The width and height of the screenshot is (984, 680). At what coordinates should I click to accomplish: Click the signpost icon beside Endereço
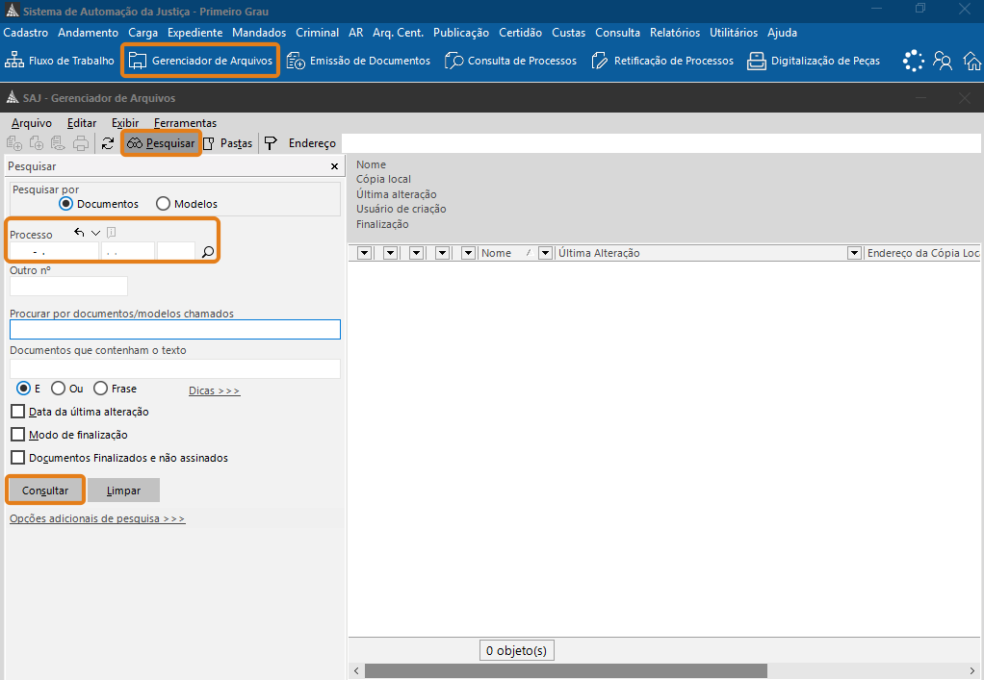point(271,143)
